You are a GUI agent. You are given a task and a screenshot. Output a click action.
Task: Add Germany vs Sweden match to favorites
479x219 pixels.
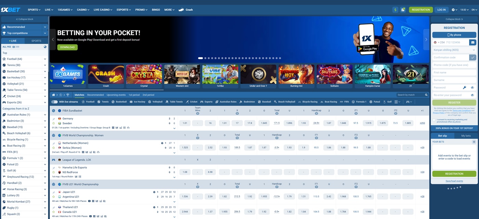tap(54, 123)
